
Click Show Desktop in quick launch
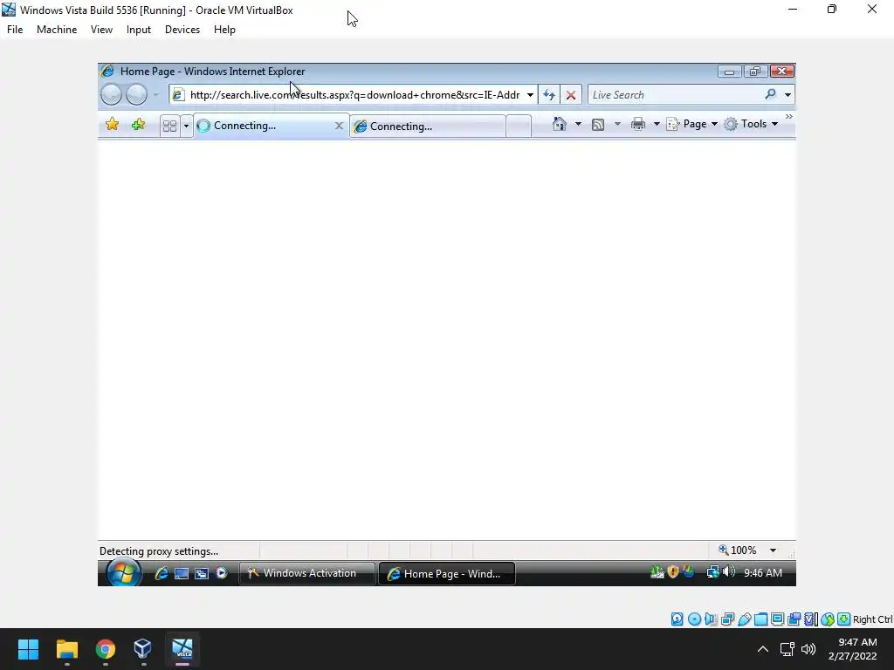pos(182,574)
